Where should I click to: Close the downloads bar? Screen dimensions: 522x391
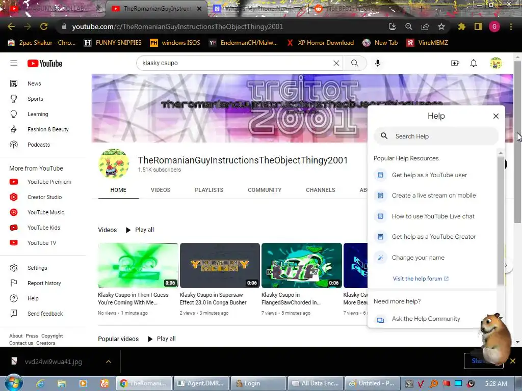[513, 361]
